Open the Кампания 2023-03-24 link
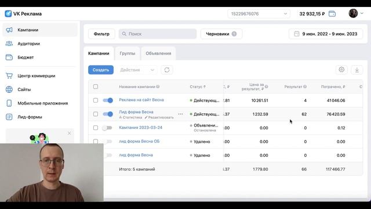This screenshot has height=209, width=371. [140, 127]
